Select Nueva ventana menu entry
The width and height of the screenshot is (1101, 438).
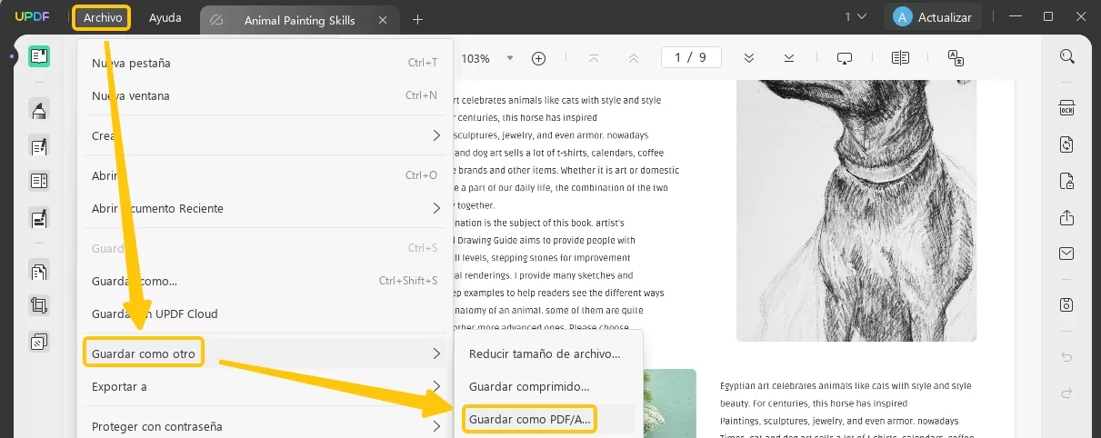264,95
